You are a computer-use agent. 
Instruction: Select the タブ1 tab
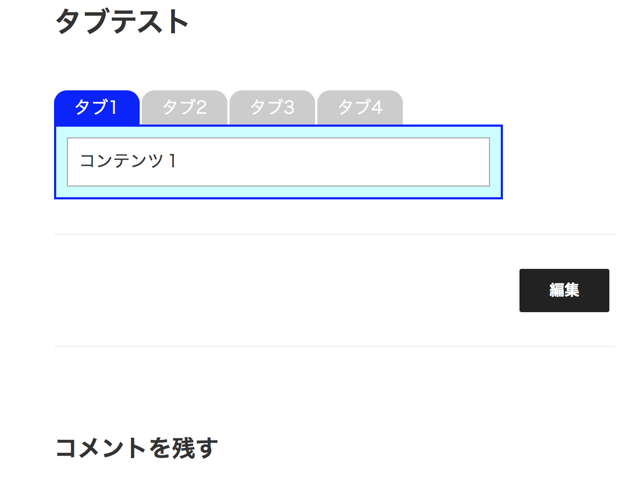coord(97,107)
